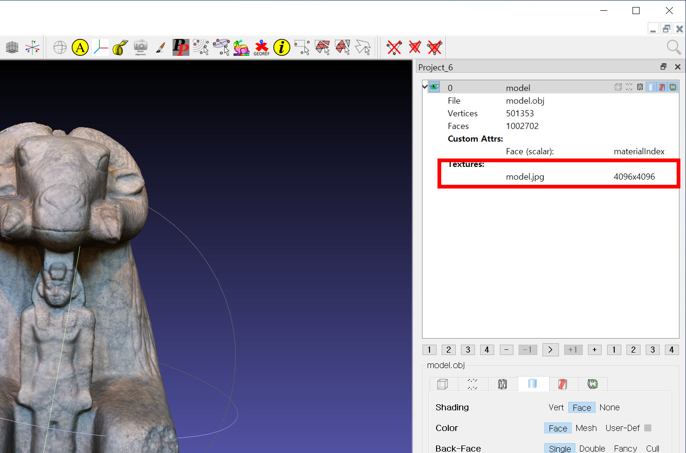Open the red selection render tab

coord(563,384)
